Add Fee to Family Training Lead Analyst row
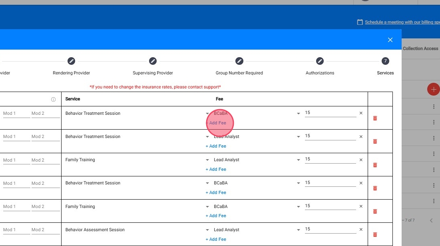This screenshot has width=440, height=246. point(216,169)
